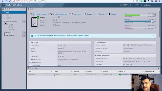Screen dimensions: 162x91
Task: Click the Refresh circular arrow icon
Action: pos(97,14)
